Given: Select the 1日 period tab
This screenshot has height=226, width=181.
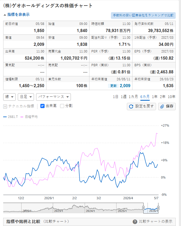Looking at the screenshot, I should coord(115,97).
